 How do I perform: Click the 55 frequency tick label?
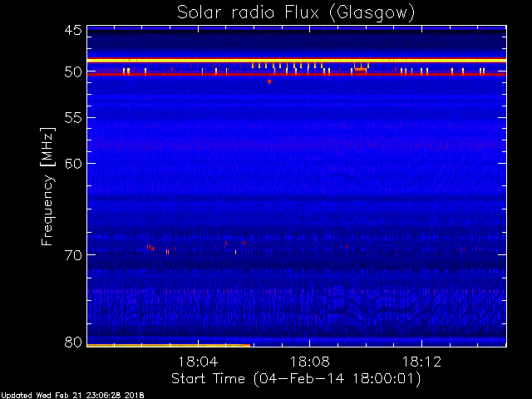coord(73,118)
